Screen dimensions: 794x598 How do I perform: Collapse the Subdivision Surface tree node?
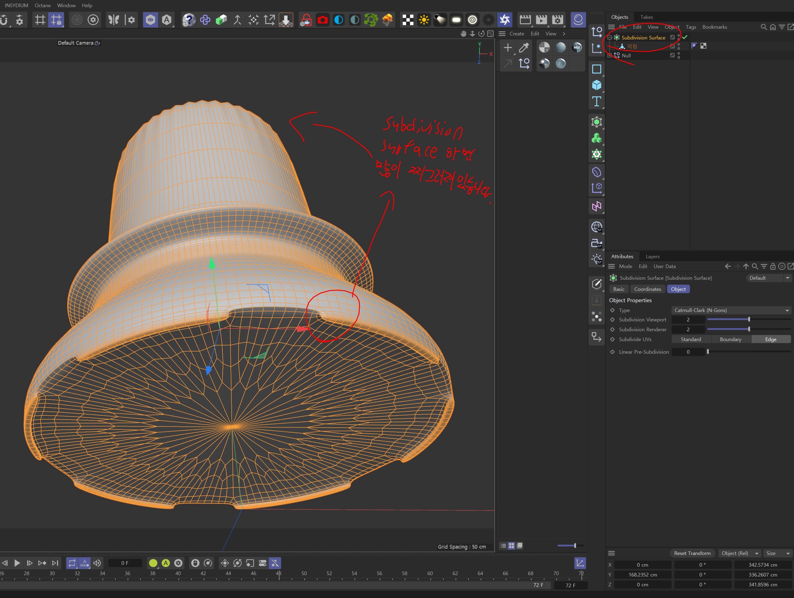(x=610, y=37)
